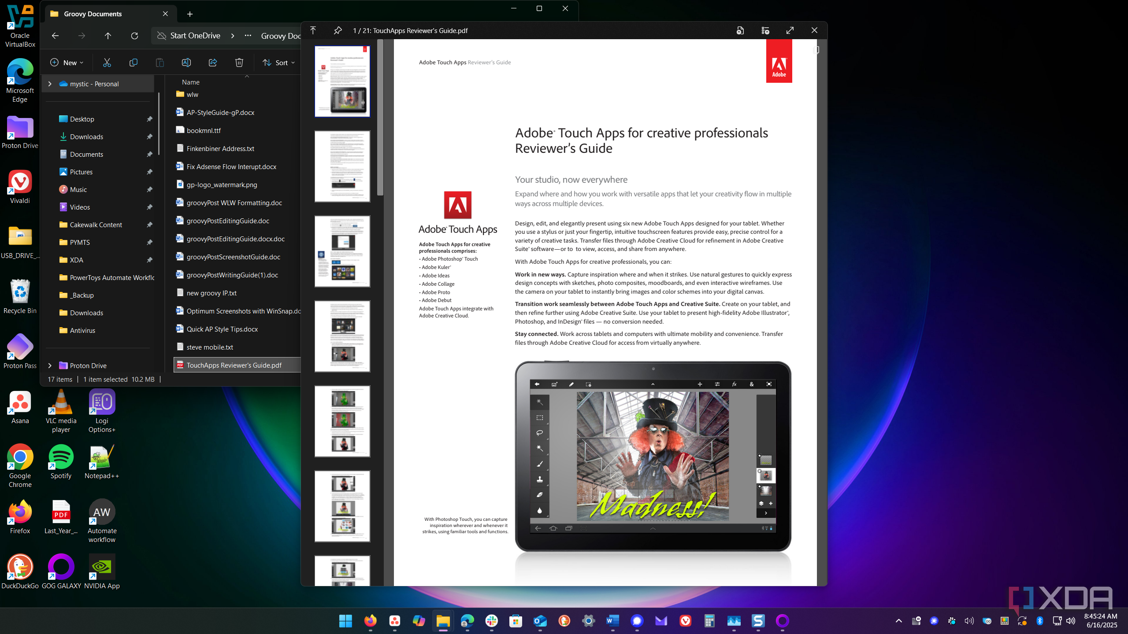
Task: Go up one folder level
Action: click(108, 36)
